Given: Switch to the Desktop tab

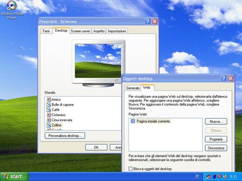Looking at the screenshot, I should (61, 30).
